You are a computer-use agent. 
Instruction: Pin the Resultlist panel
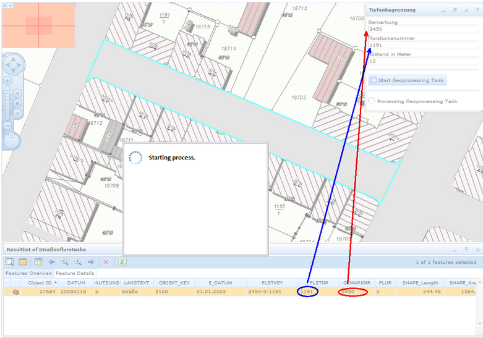[466, 250]
